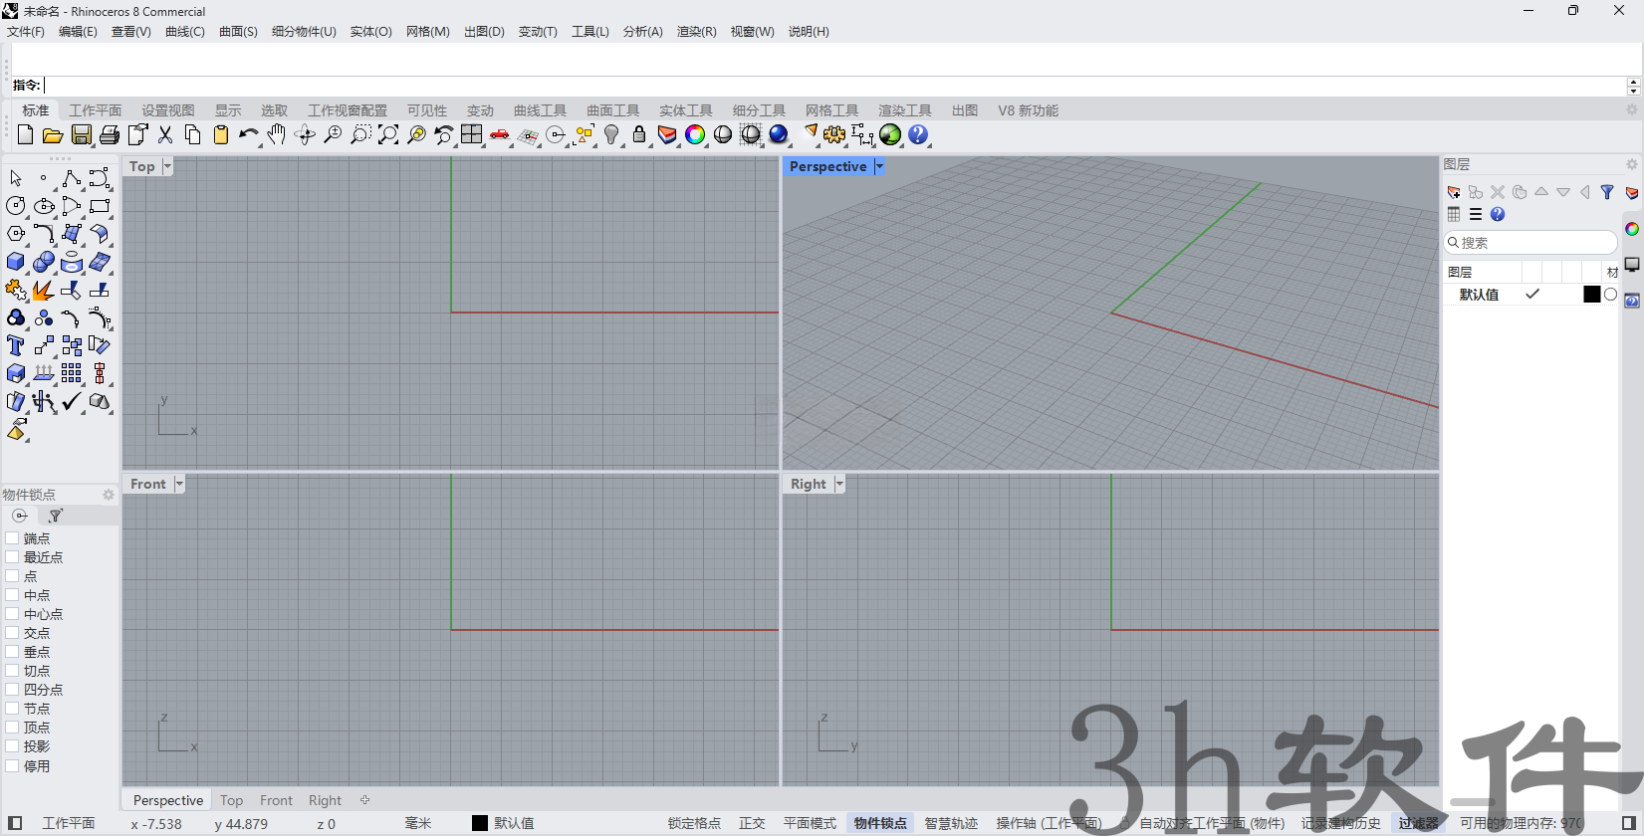Image resolution: width=1644 pixels, height=836 pixels.
Task: Select the Polyline tool in left sidebar
Action: [x=72, y=178]
